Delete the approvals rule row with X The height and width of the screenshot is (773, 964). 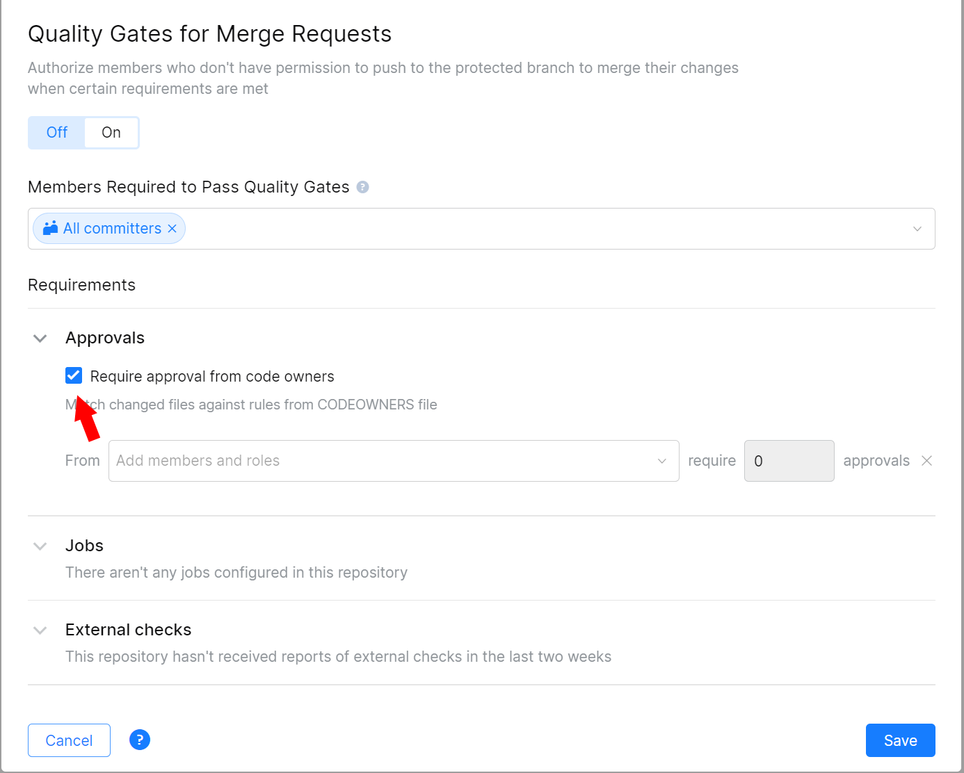[x=926, y=461]
